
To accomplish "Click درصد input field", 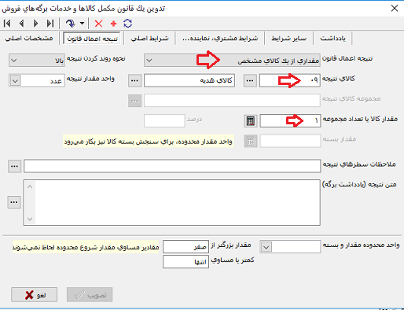I will point(164,120).
